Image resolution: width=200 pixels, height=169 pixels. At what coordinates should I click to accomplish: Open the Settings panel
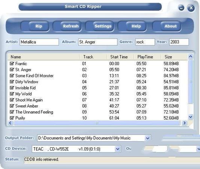tap(103, 26)
